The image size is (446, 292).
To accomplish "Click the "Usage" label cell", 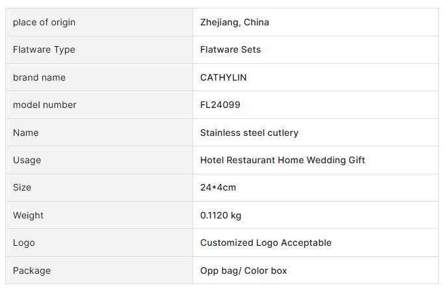I will pos(27,160).
